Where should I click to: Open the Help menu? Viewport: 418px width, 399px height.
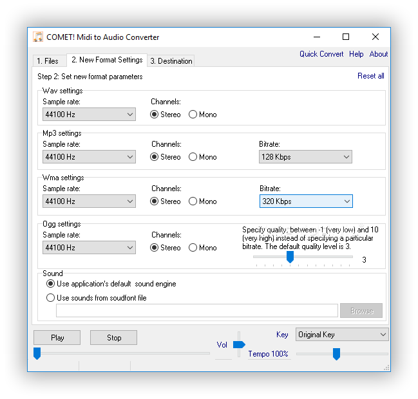click(x=356, y=54)
